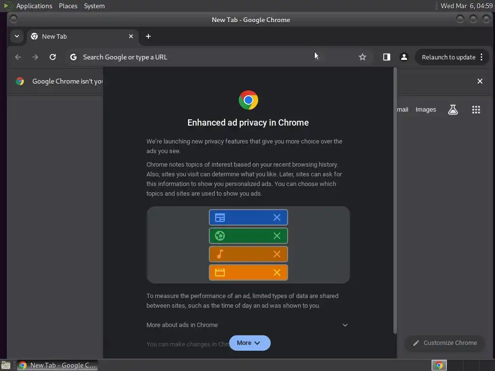This screenshot has width=495, height=371.
Task: Click the taskbar New Tab - Google Chrome entry
Action: (57, 365)
